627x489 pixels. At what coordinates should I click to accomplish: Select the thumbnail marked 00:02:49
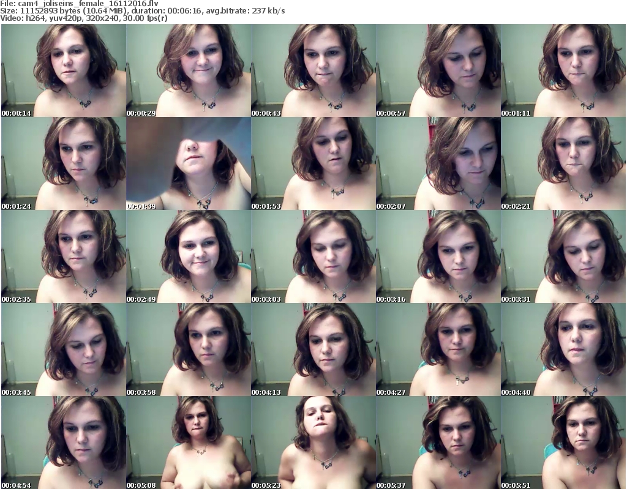[x=189, y=256]
